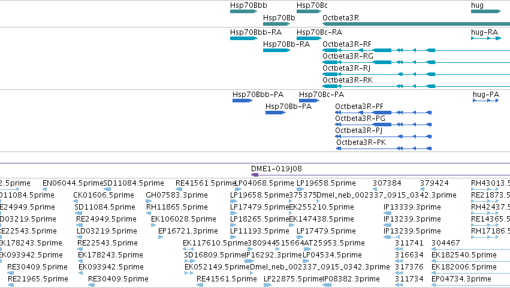Select the Octbeta3R-PG protein label
510x288 pixels.
point(360,119)
